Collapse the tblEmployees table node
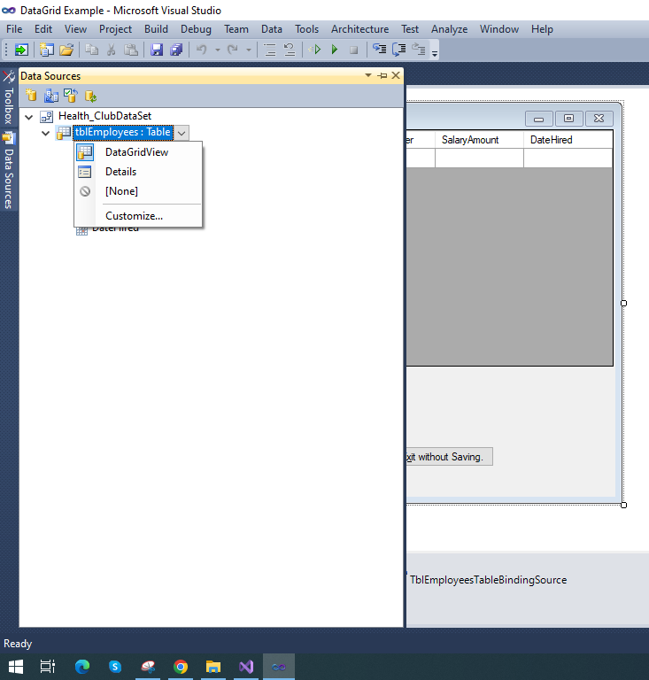Image resolution: width=649 pixels, height=680 pixels. 45,133
